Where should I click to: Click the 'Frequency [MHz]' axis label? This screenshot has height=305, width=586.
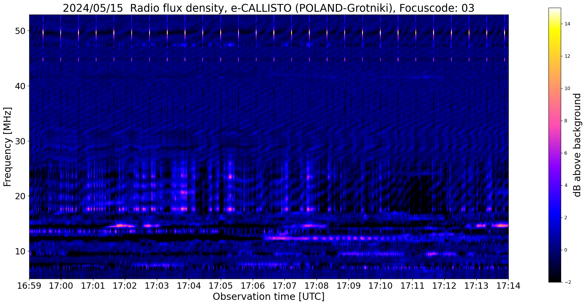(8, 147)
